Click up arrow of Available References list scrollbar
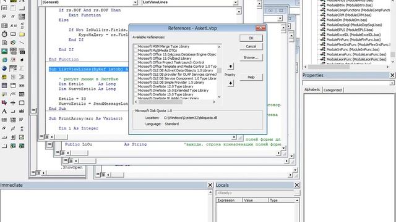 (x=219, y=47)
